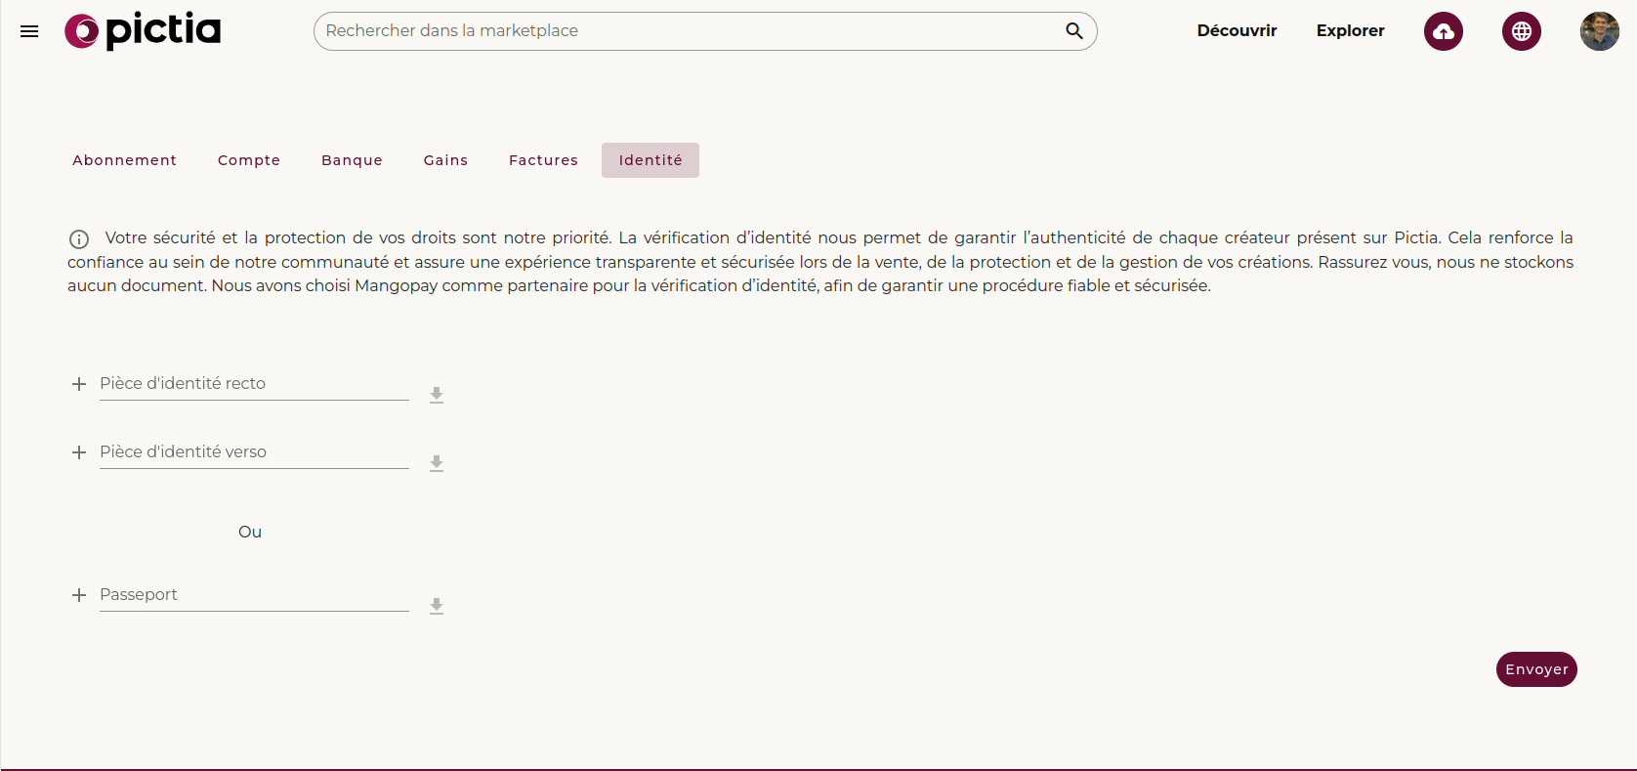This screenshot has height=771, width=1637.
Task: Open the language globe icon
Action: click(x=1521, y=31)
